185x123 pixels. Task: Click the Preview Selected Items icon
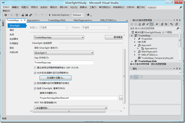177,24
